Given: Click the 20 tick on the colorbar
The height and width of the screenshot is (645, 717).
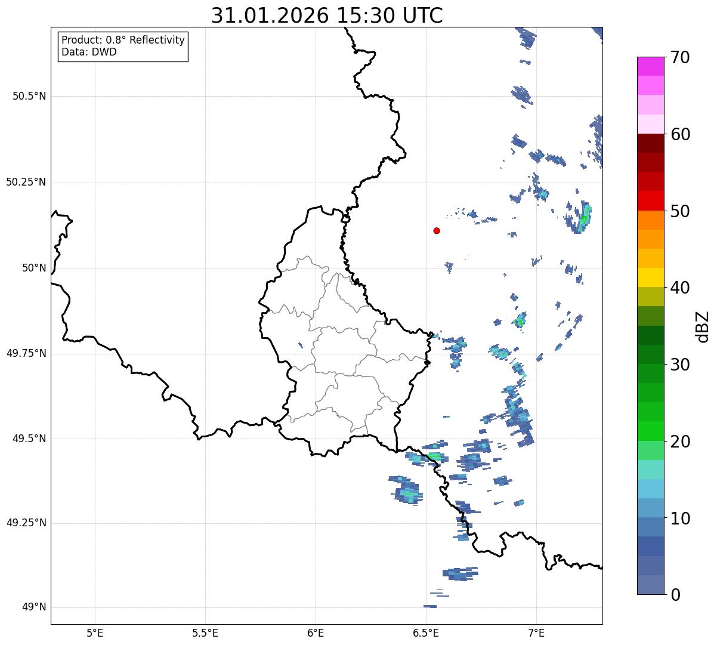Looking at the screenshot, I should 680,442.
